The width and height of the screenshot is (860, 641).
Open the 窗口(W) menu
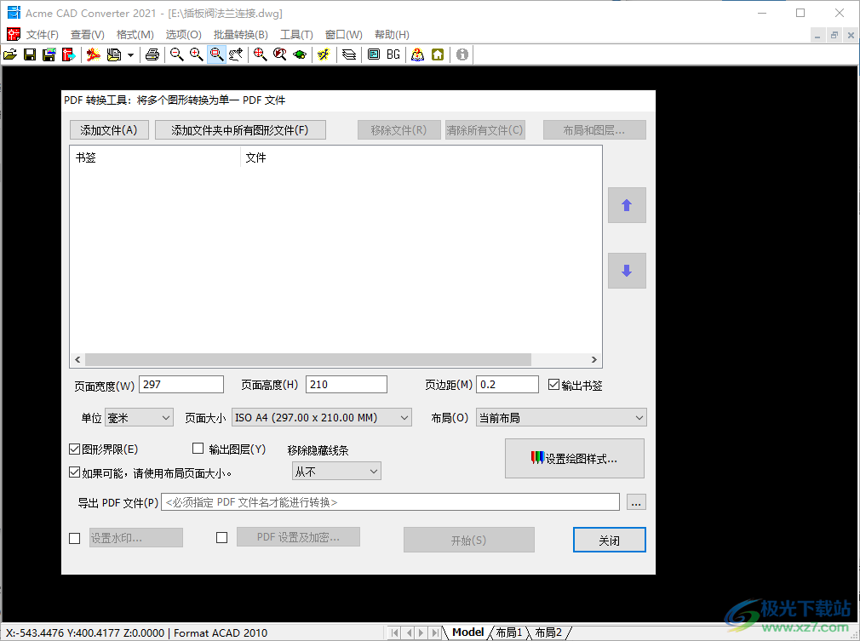pyautogui.click(x=344, y=35)
